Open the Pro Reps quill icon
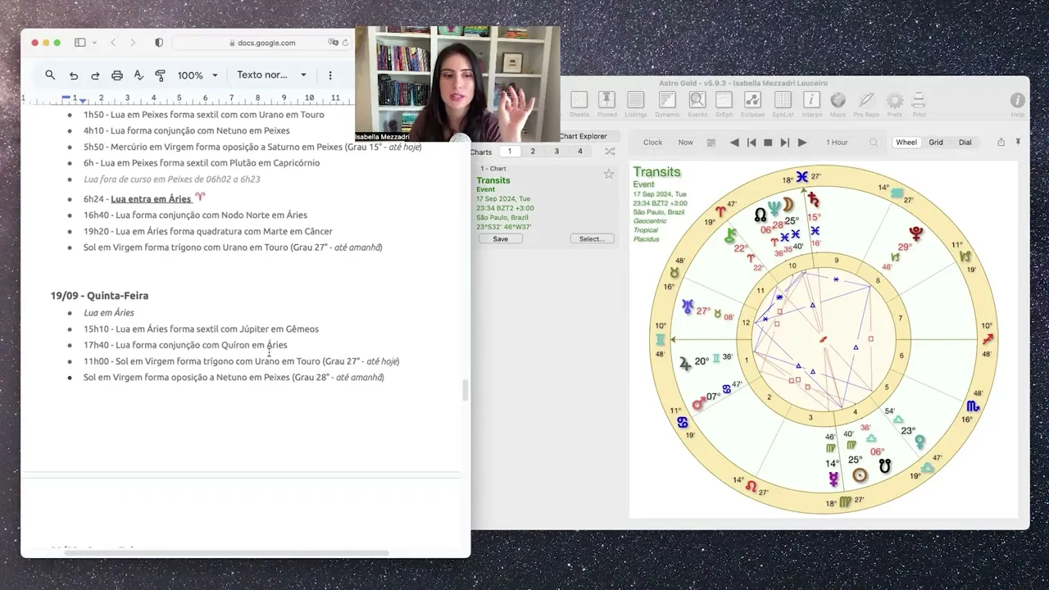1049x590 pixels. tap(866, 100)
